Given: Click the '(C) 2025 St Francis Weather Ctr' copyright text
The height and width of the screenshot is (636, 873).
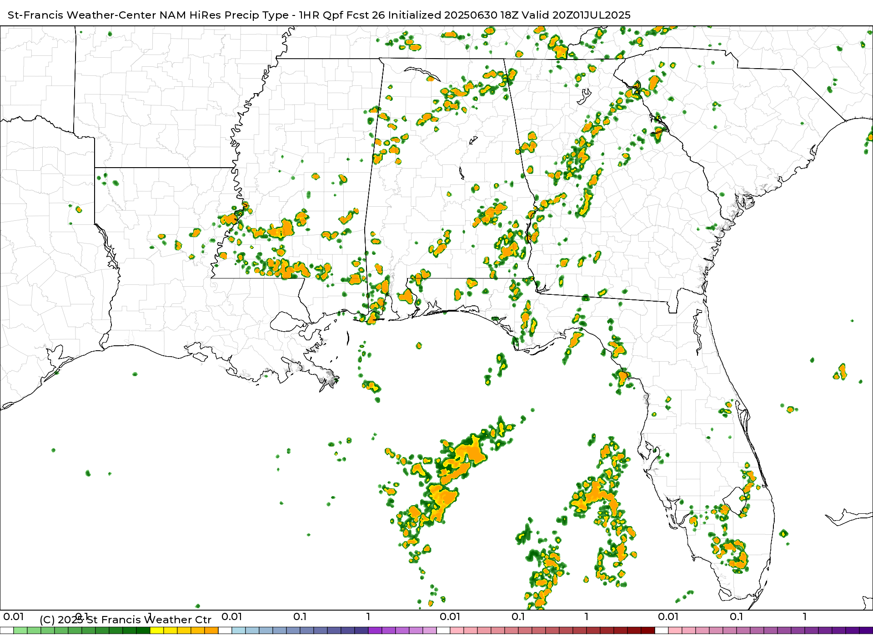Looking at the screenshot, I should tap(125, 620).
